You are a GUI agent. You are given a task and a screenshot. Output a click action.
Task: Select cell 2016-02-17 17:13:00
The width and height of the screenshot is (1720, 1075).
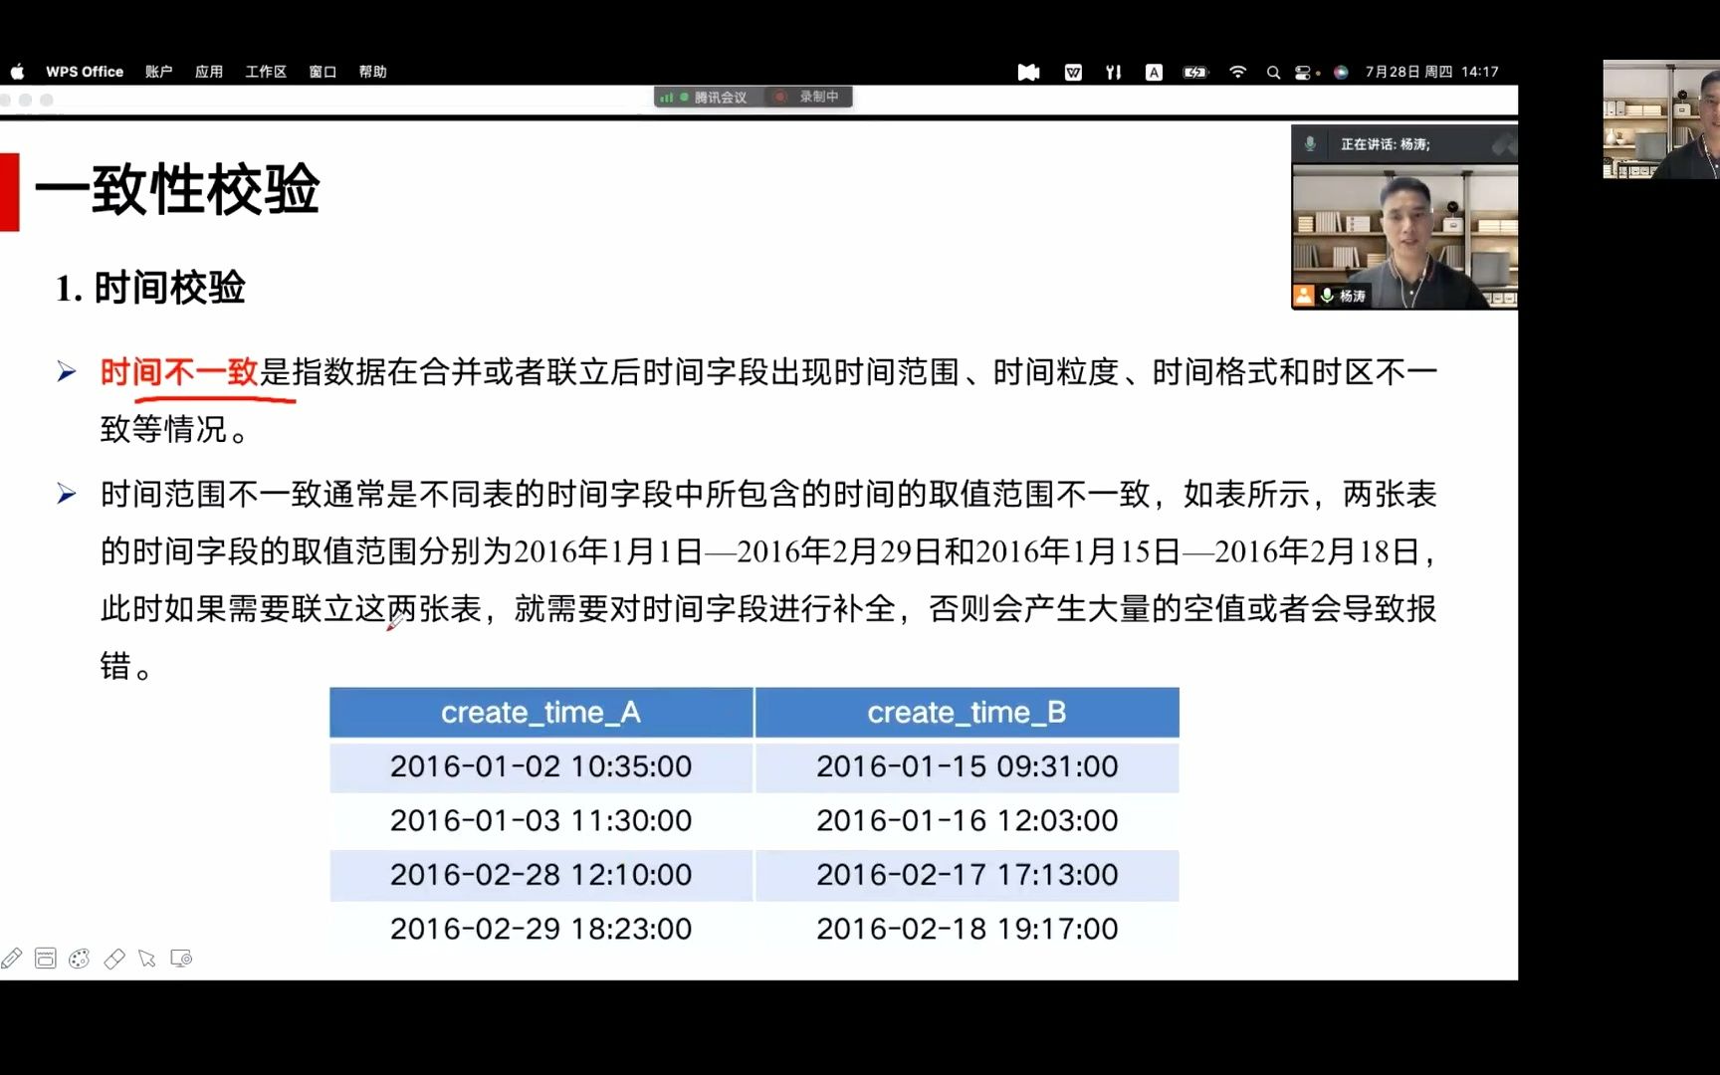(967, 875)
